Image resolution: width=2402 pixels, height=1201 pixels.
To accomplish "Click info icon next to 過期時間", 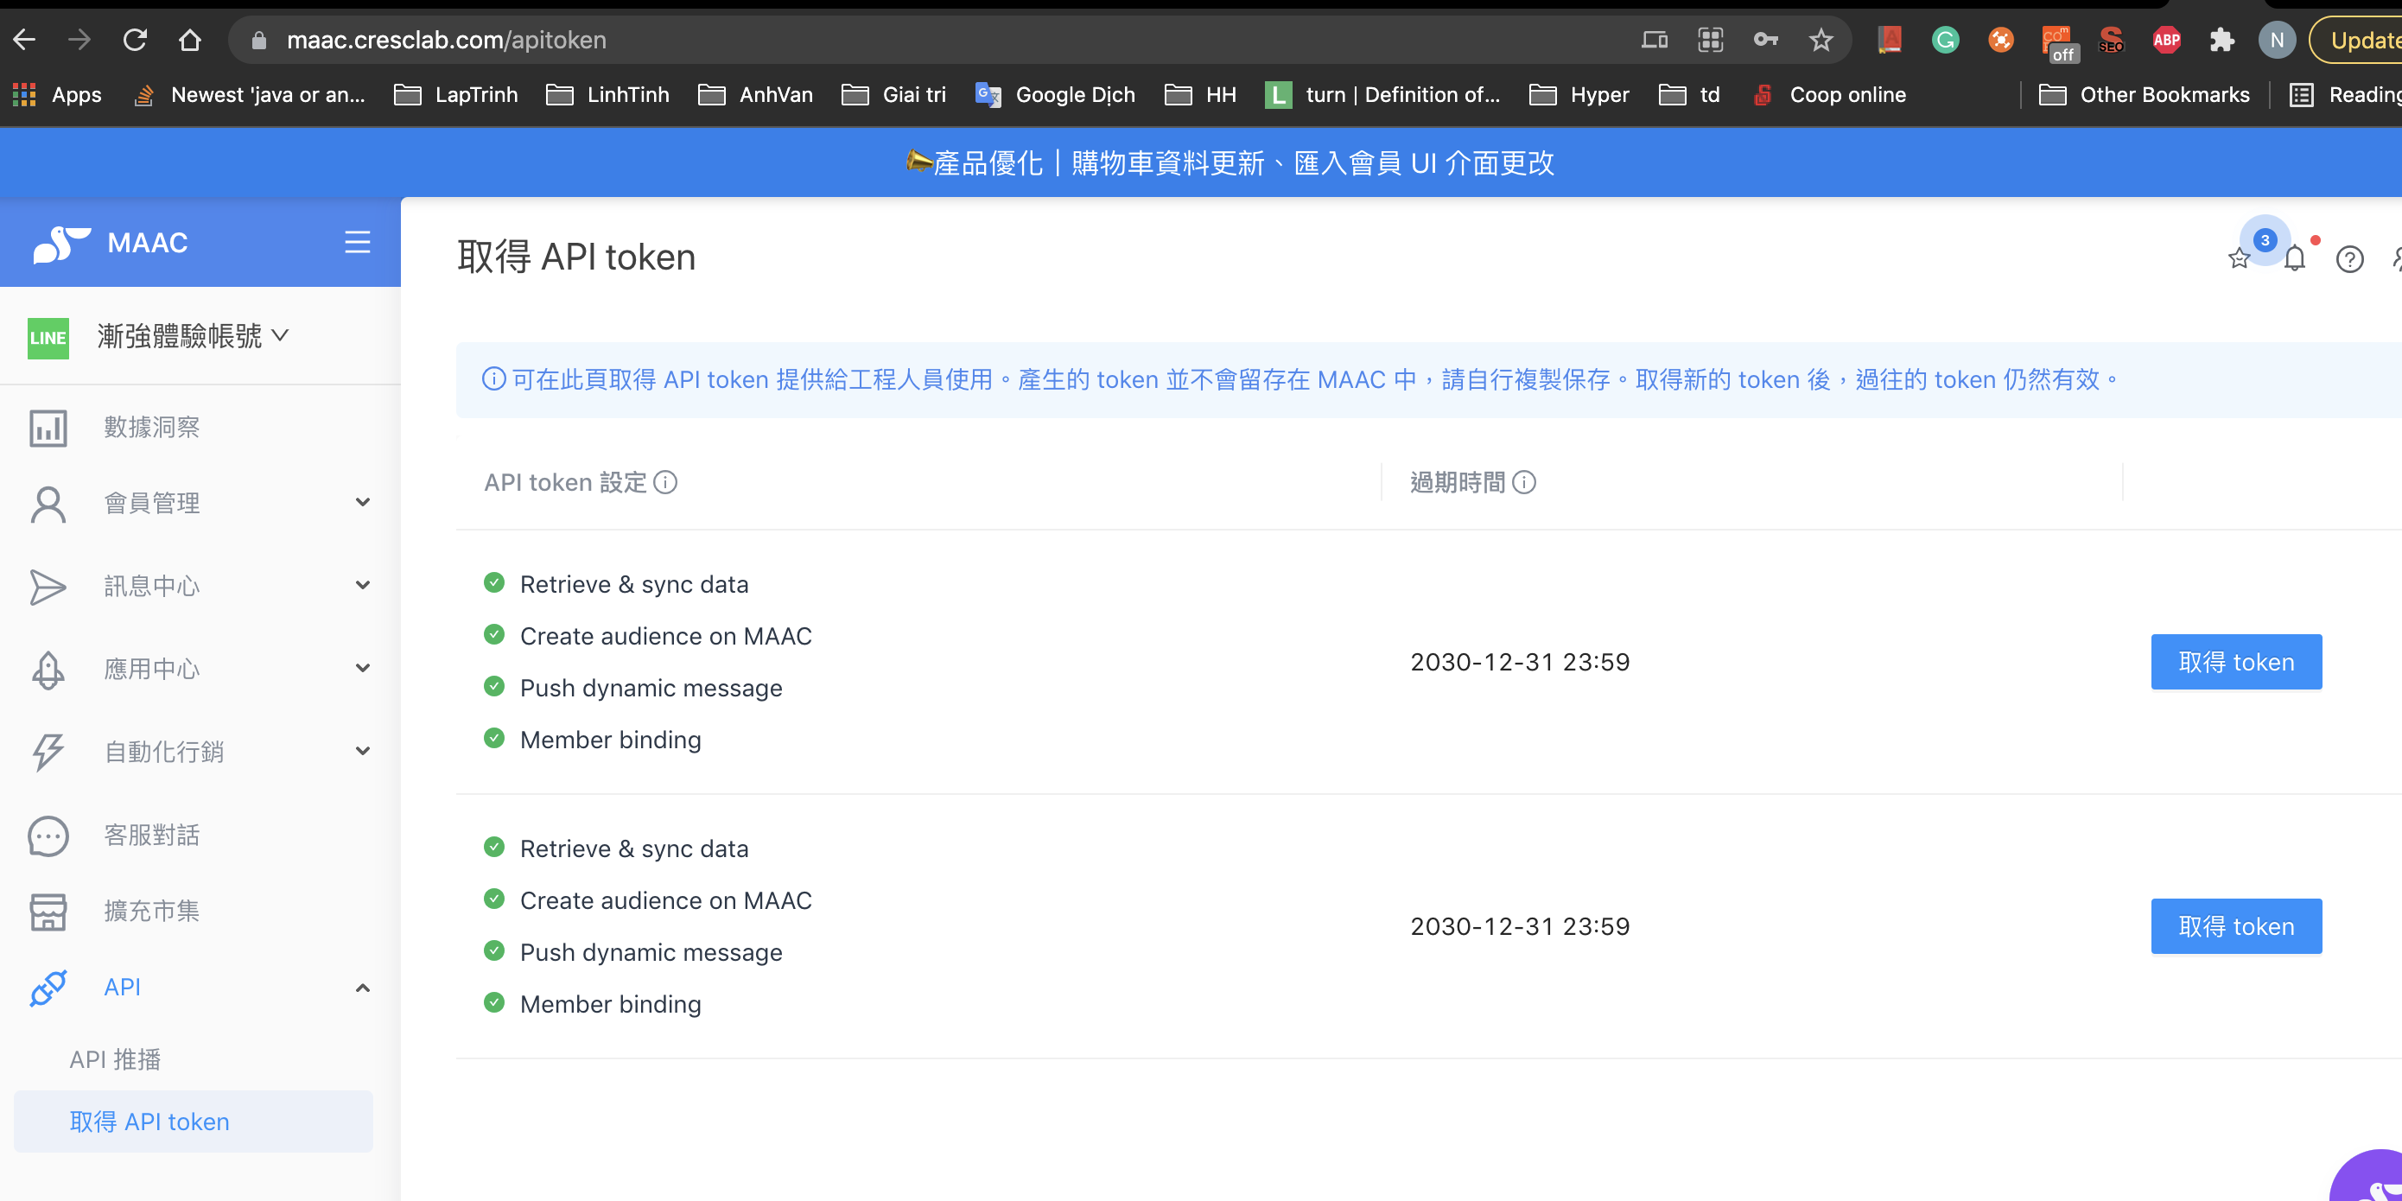I will pyautogui.click(x=1523, y=482).
